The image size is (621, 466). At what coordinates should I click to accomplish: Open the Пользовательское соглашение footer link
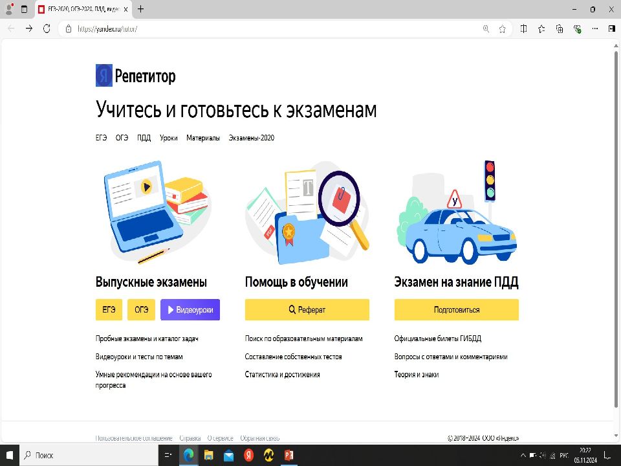[x=134, y=438]
